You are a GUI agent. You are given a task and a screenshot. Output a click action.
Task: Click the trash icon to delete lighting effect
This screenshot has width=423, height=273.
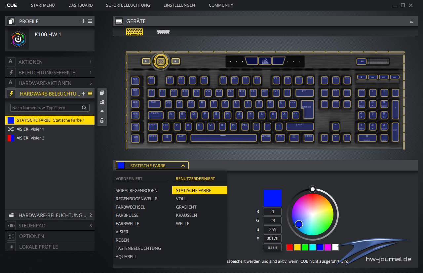[x=102, y=121]
